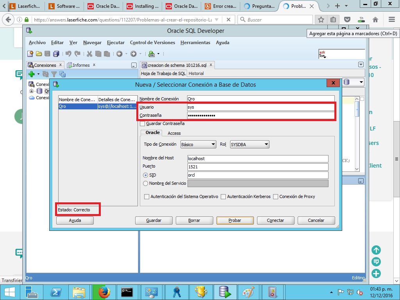
Task: Open the Command Prompt taskbar icon
Action: (127, 292)
